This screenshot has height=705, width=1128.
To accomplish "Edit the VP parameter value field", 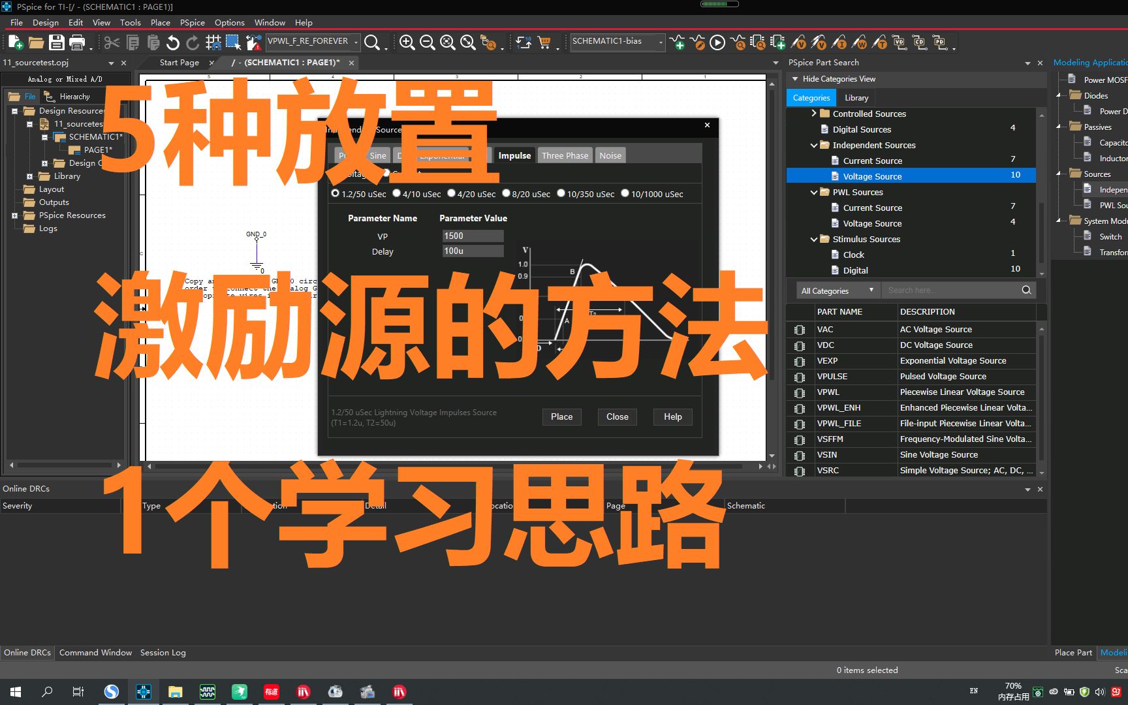I will click(473, 236).
